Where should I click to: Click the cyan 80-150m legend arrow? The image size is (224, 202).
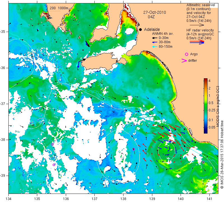click(x=155, y=47)
